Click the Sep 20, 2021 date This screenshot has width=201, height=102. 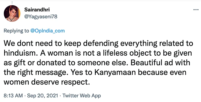pyautogui.click(x=42, y=96)
